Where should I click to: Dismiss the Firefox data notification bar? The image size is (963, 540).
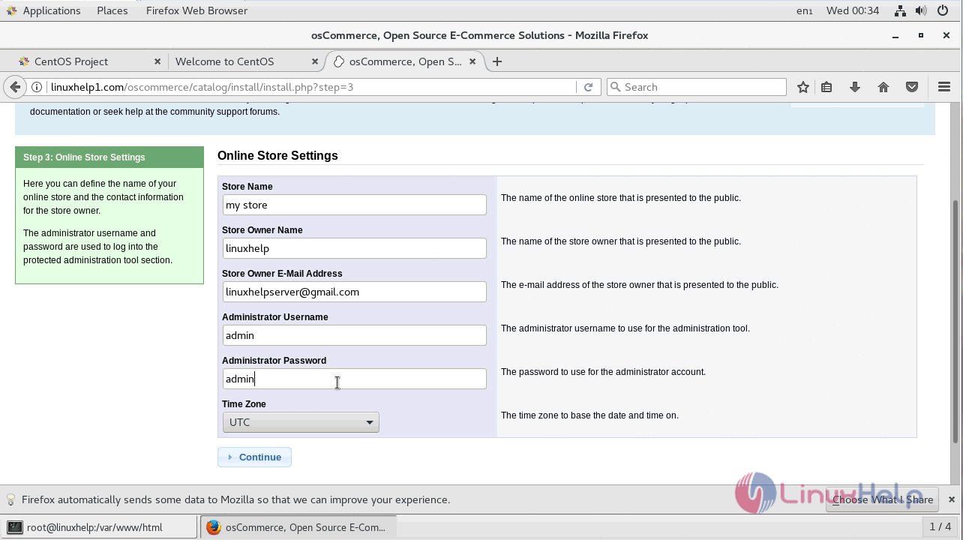tap(951, 499)
